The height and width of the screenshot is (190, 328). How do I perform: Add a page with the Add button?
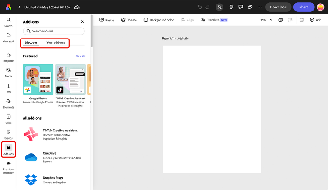point(315,20)
